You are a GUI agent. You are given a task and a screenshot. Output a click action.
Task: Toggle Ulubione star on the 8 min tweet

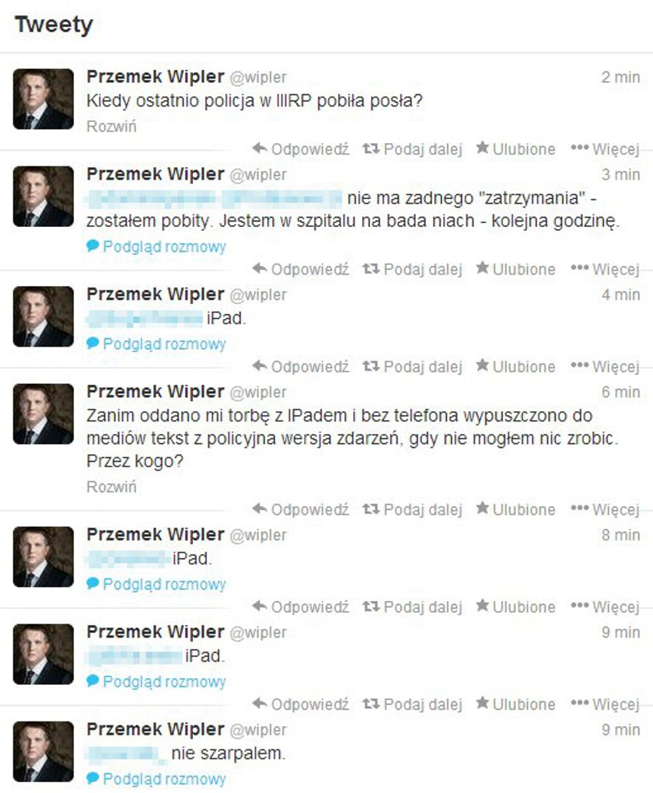click(515, 607)
